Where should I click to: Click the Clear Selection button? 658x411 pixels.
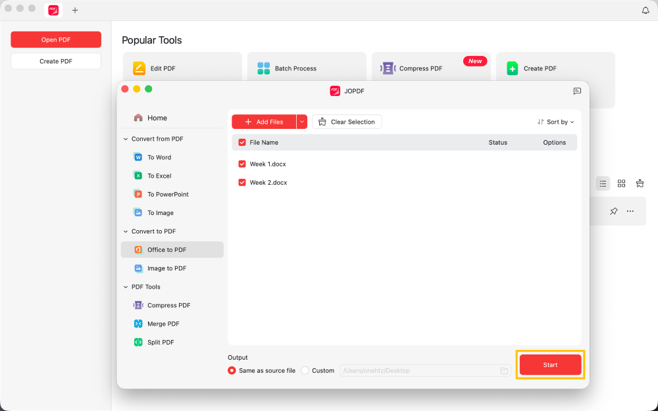point(347,122)
